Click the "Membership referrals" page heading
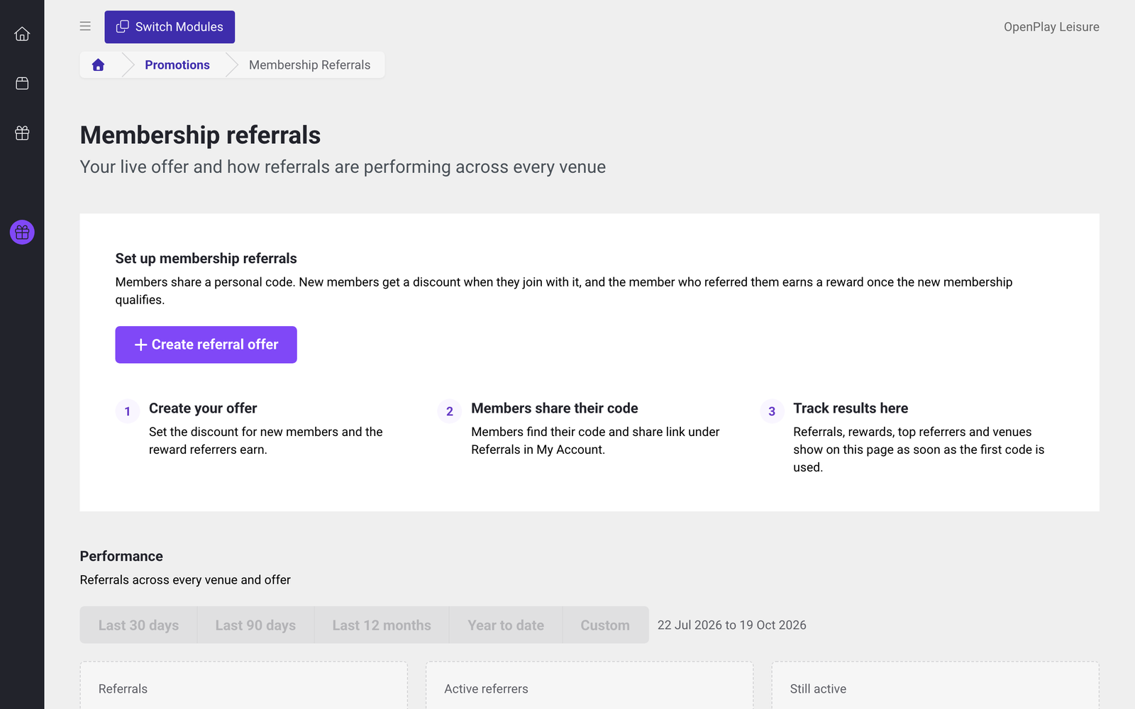Image resolution: width=1135 pixels, height=709 pixels. tap(200, 135)
